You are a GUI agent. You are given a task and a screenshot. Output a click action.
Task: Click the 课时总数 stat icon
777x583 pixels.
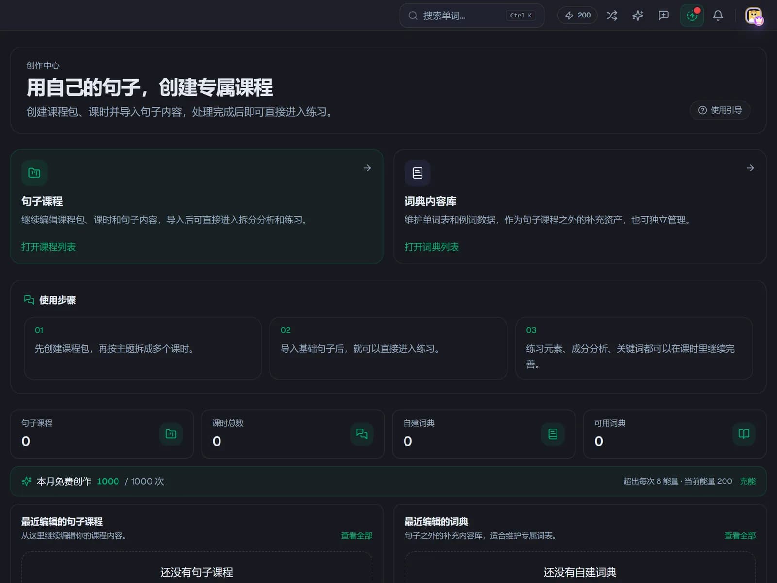(x=362, y=434)
